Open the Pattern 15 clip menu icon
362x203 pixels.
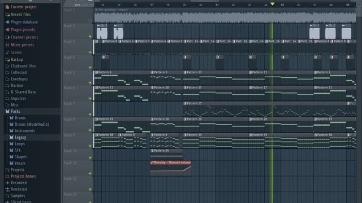[185, 104]
